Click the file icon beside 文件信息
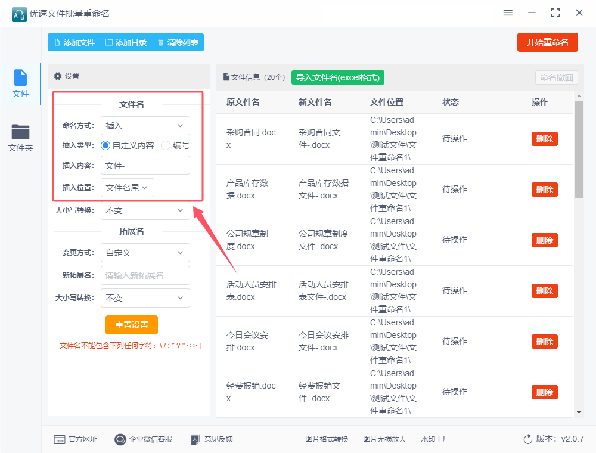The width and height of the screenshot is (596, 453). 226,77
